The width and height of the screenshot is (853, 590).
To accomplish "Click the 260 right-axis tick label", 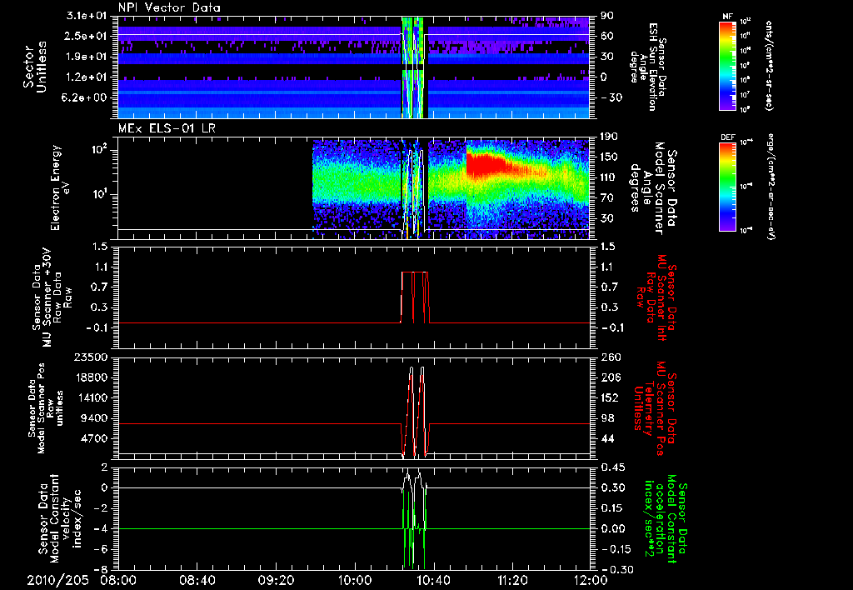I will click(x=611, y=357).
